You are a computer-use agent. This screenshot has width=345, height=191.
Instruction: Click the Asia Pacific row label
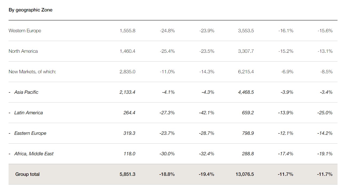click(26, 92)
